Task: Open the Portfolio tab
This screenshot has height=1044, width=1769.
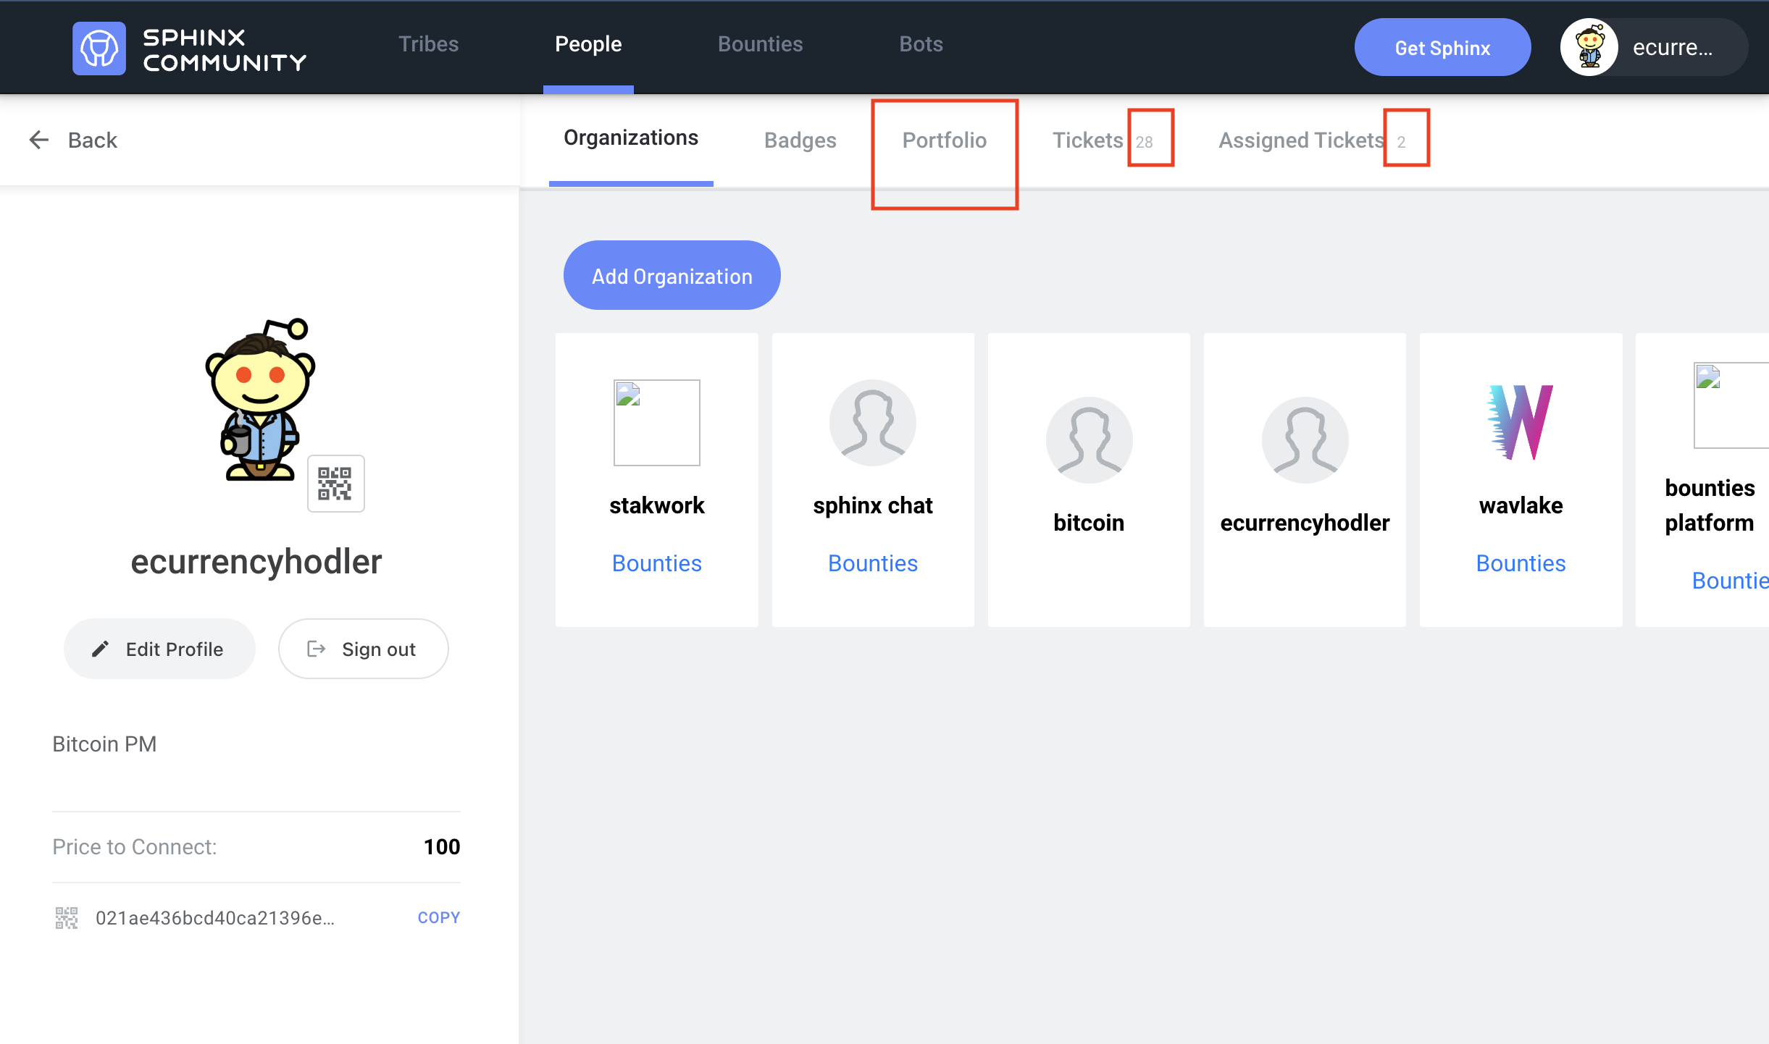Action: (944, 140)
